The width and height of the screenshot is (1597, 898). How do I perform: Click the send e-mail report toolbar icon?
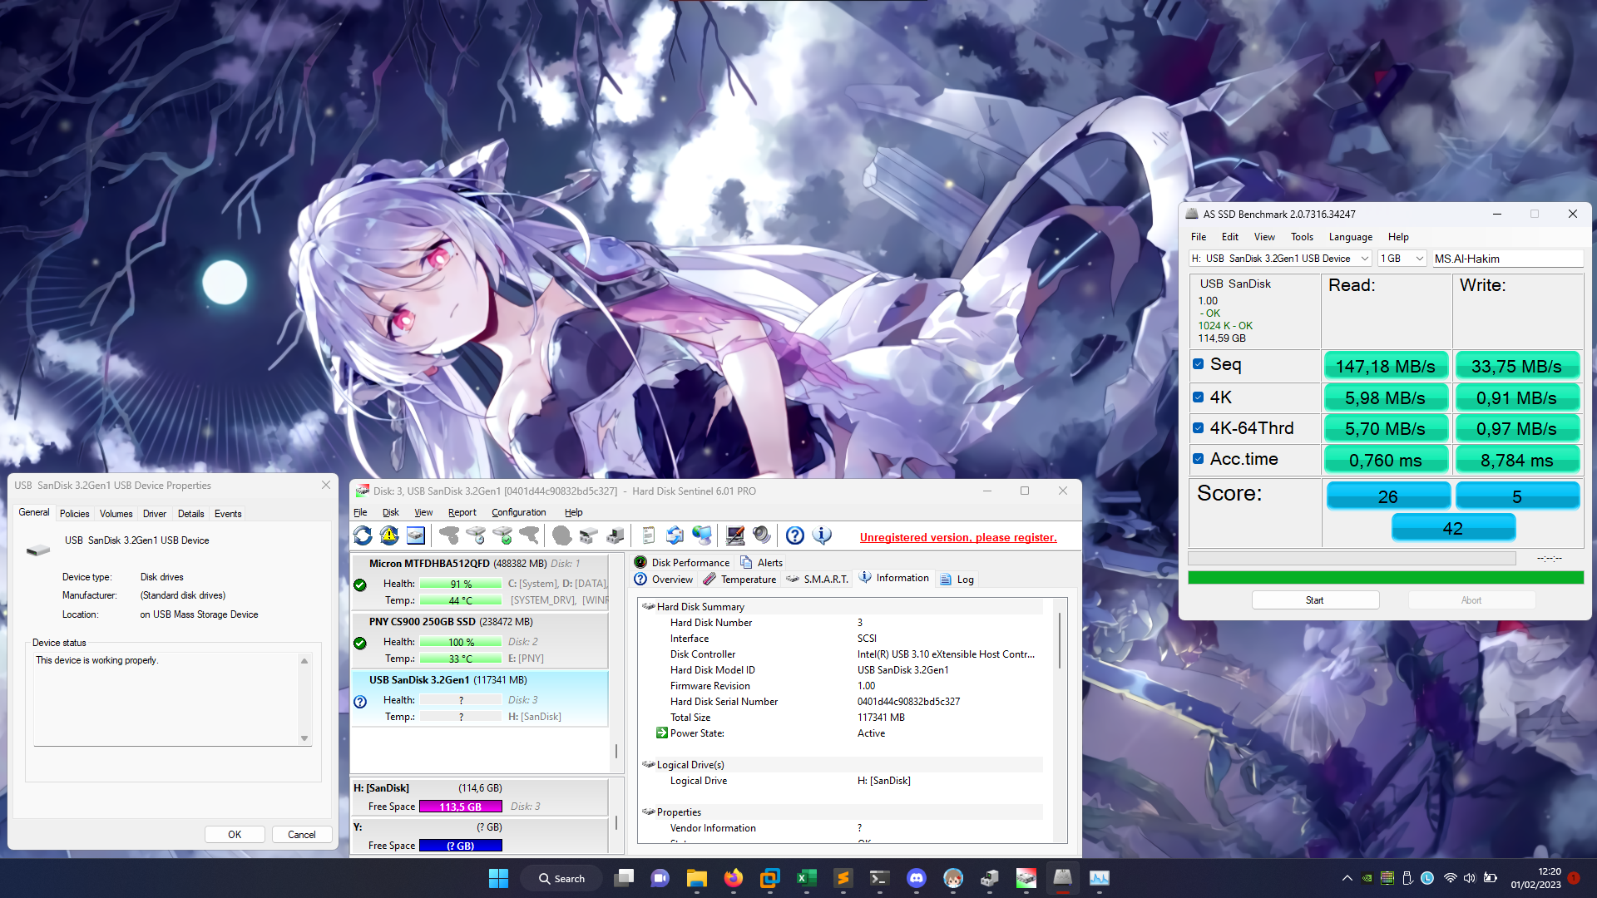pyautogui.click(x=675, y=536)
